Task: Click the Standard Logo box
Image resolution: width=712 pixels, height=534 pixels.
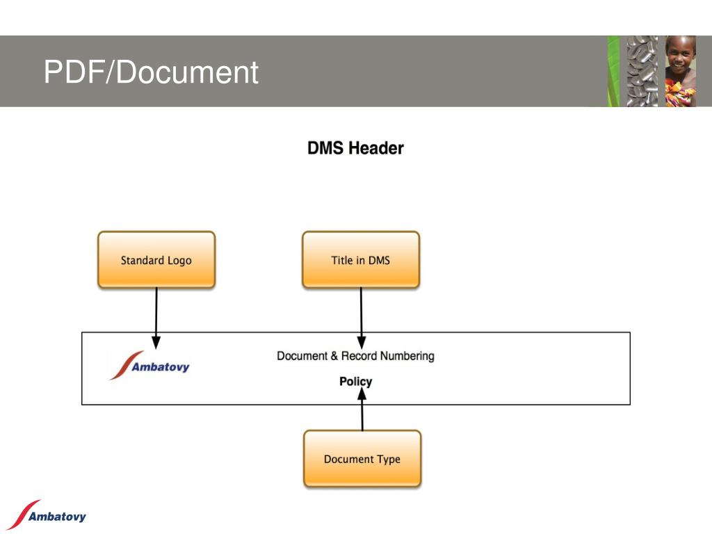Action: coord(156,260)
